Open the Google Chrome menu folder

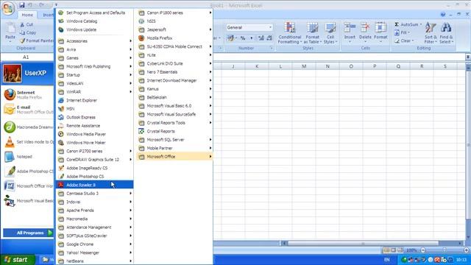[x=94, y=244]
